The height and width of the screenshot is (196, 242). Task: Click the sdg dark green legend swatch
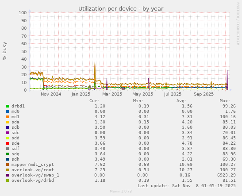[x=8, y=154]
